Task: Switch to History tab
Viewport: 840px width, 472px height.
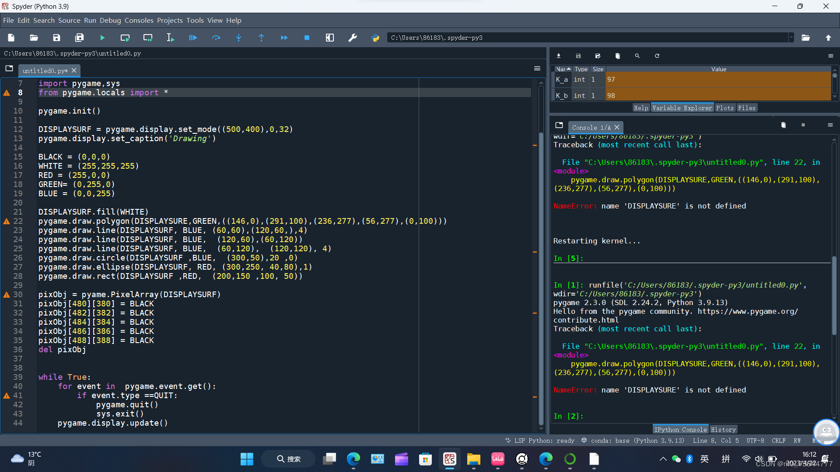Action: 723,430
